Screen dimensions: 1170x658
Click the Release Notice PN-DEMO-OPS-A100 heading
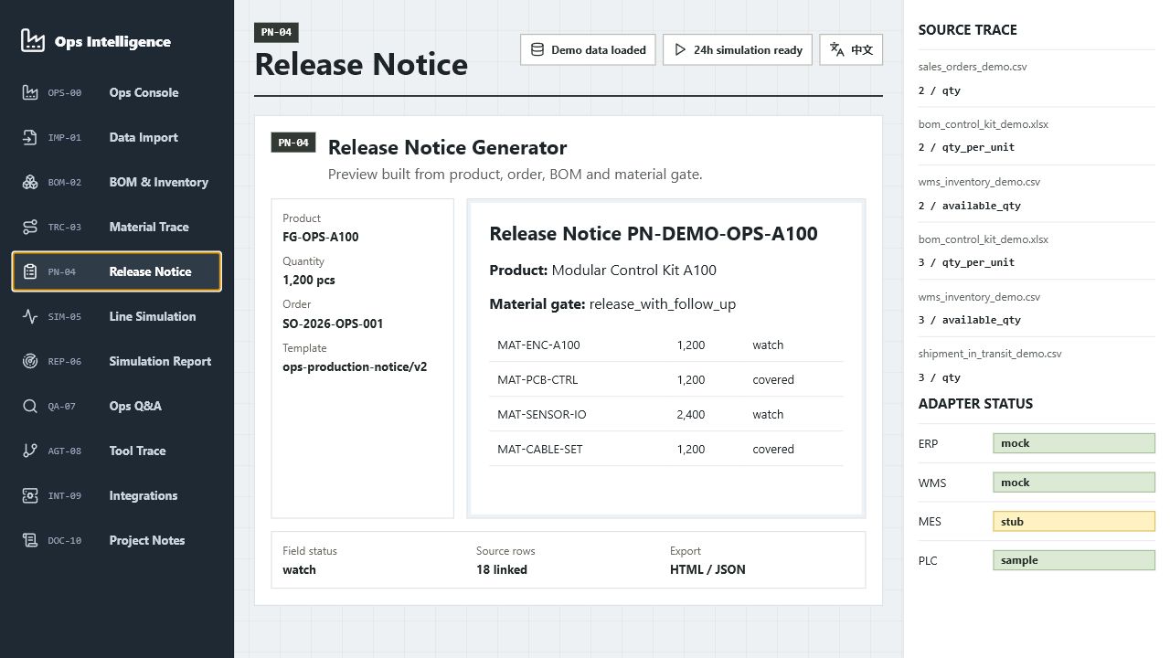point(654,233)
